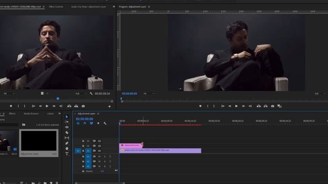Switch to Media Browser tab

(x=31, y=113)
